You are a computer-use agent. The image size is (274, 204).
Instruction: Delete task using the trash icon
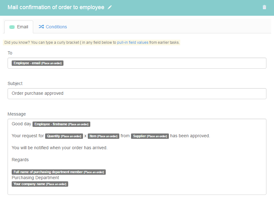(264, 7)
